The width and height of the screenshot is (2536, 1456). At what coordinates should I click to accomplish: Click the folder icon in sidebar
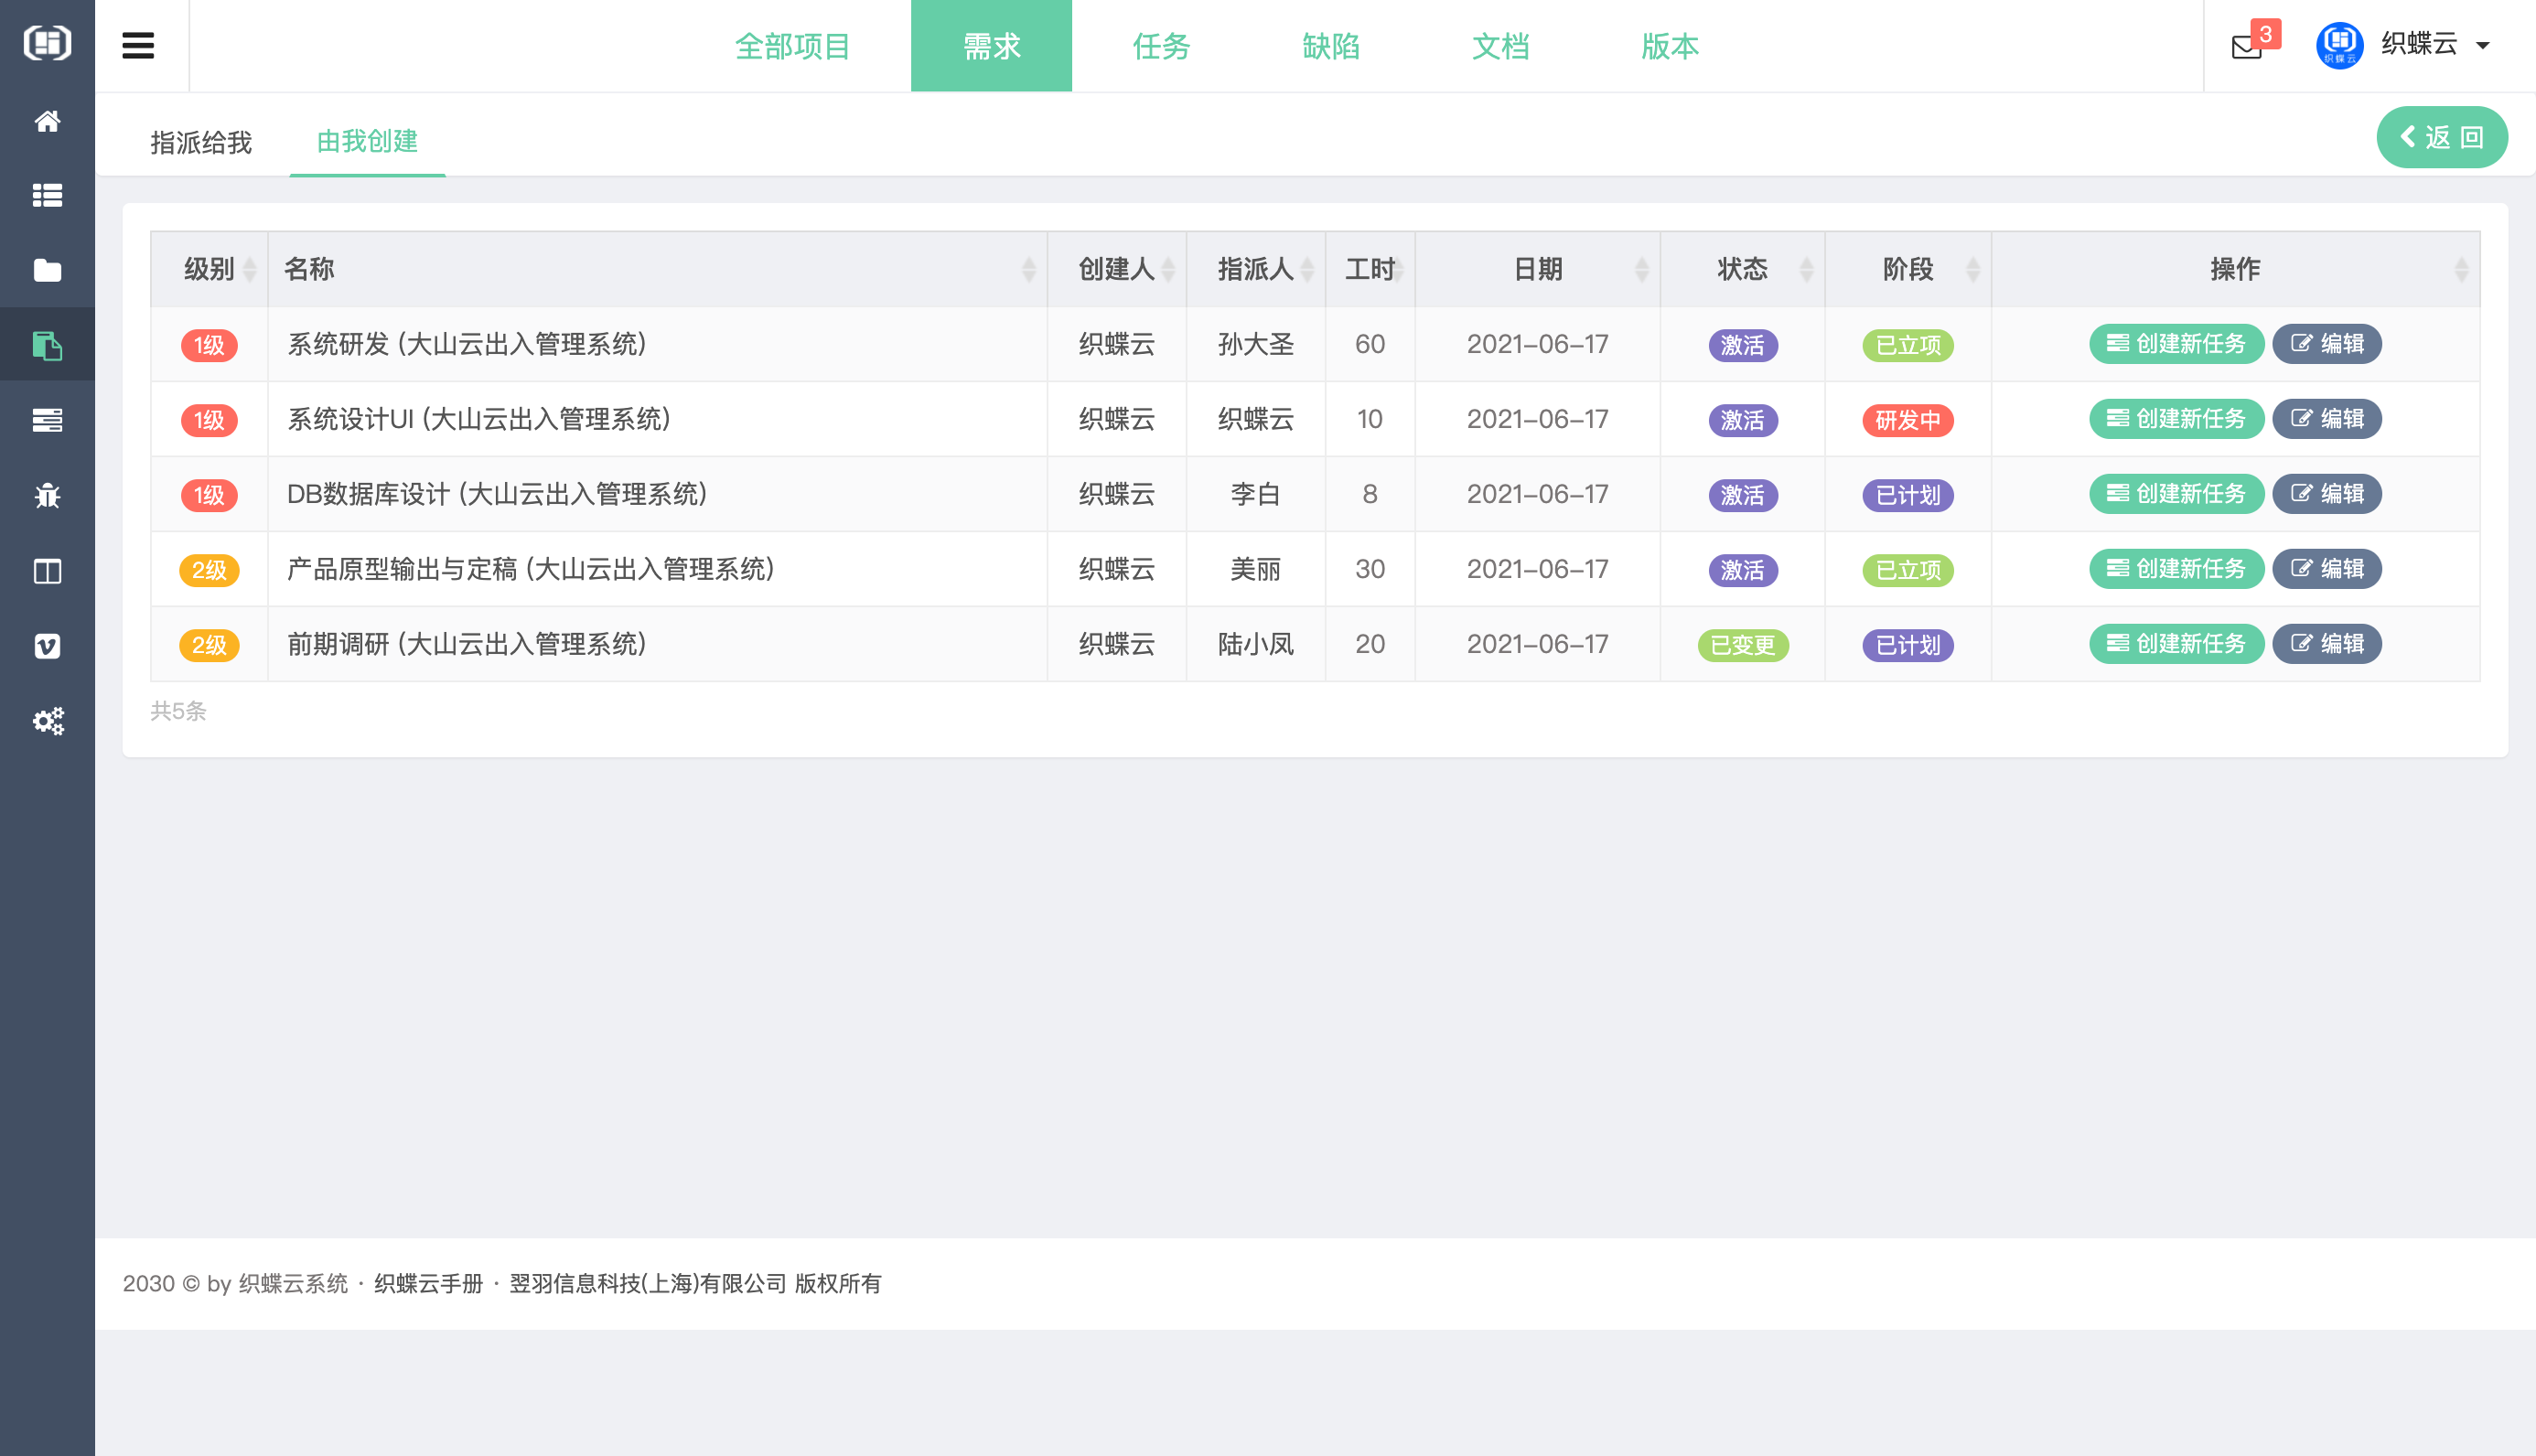click(x=47, y=270)
